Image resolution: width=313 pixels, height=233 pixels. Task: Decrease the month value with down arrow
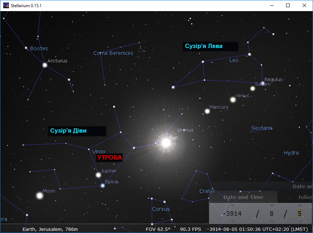pyautogui.click(x=272, y=221)
